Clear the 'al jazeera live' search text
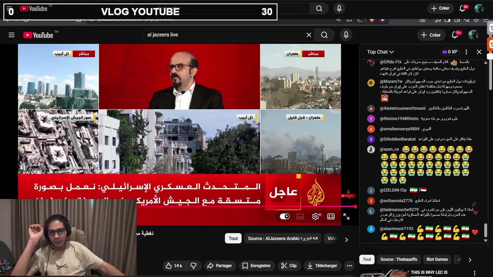Screen dimensions: 493x277 click(309, 35)
